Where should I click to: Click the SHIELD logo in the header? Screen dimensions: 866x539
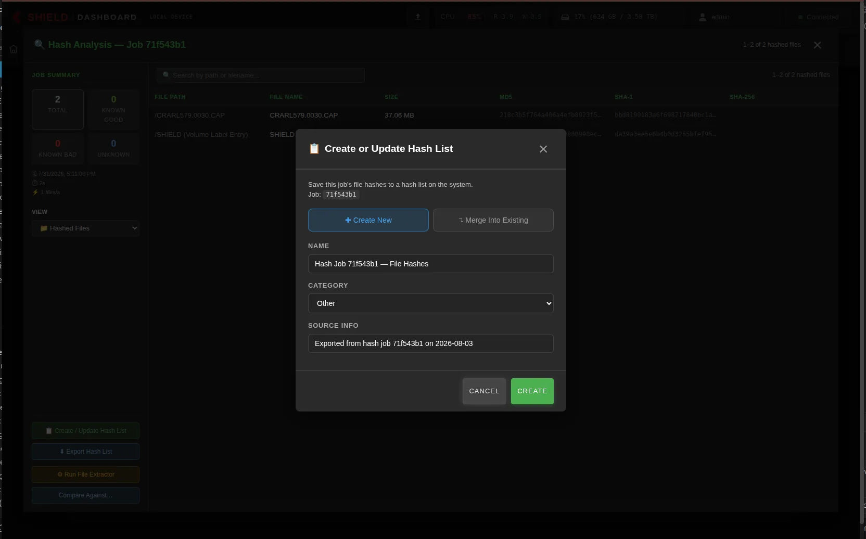(x=41, y=17)
